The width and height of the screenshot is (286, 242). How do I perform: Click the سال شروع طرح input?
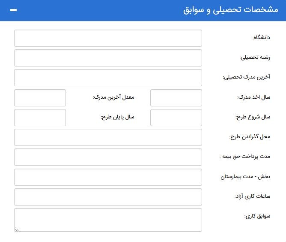click(x=176, y=118)
